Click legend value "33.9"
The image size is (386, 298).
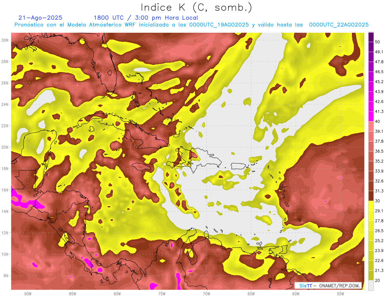tap(379, 171)
